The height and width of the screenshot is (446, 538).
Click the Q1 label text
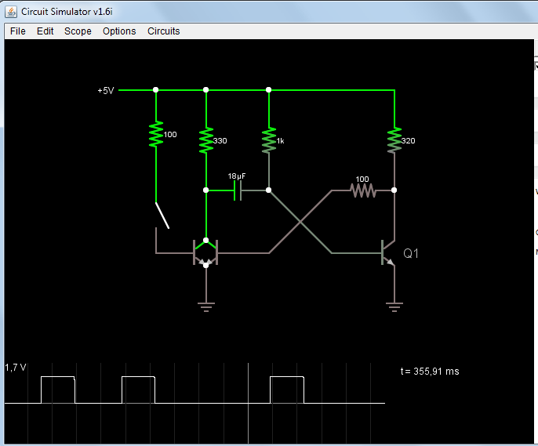click(x=411, y=253)
